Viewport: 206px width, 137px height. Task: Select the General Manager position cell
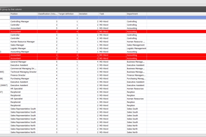coord(23,62)
